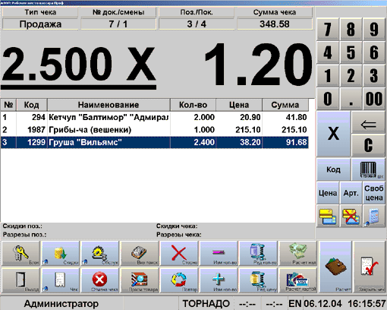Pay by card with the VISA cards icon
387x310 pixels.
(297, 280)
